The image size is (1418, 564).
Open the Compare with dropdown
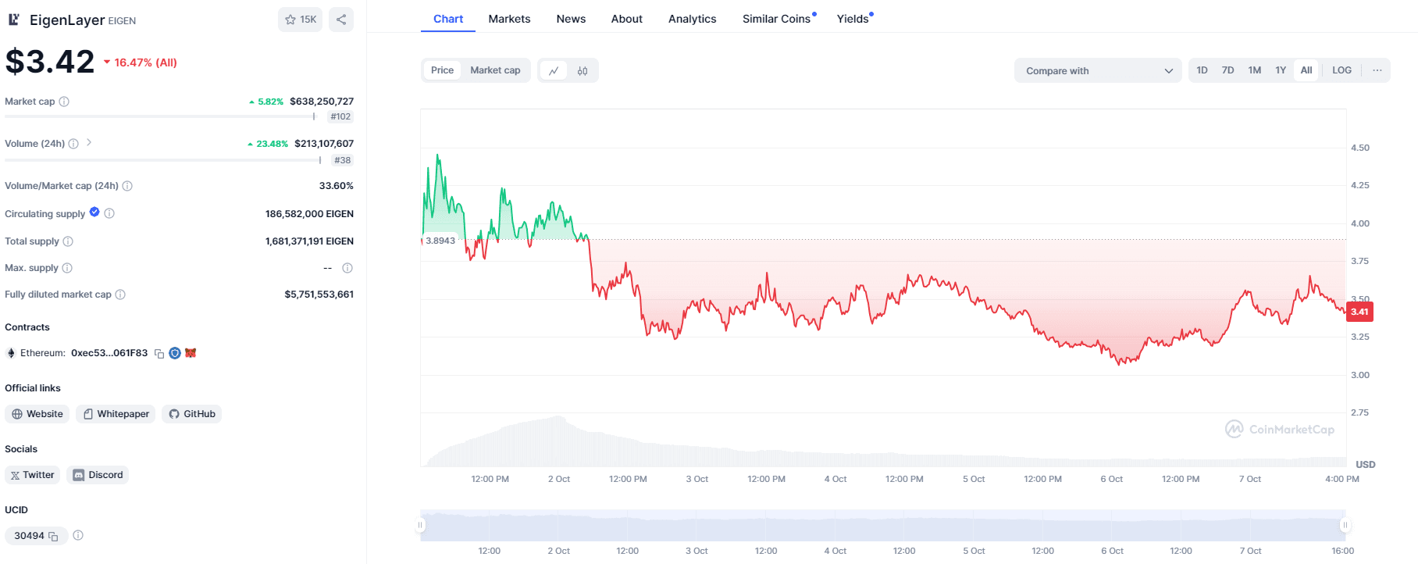click(1099, 71)
